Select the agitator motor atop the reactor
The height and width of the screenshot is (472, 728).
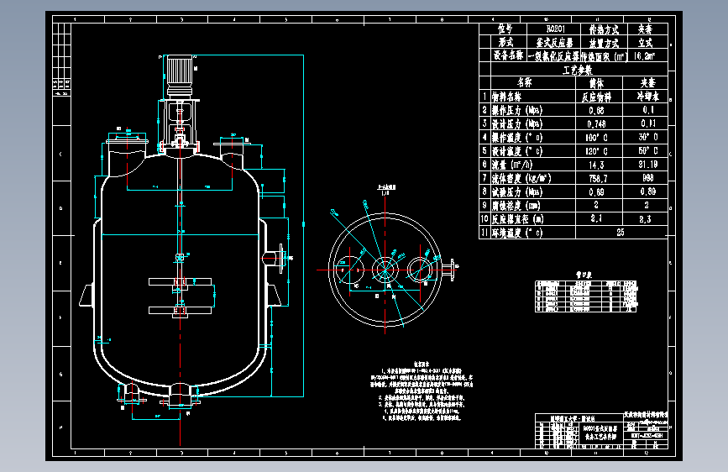click(179, 76)
